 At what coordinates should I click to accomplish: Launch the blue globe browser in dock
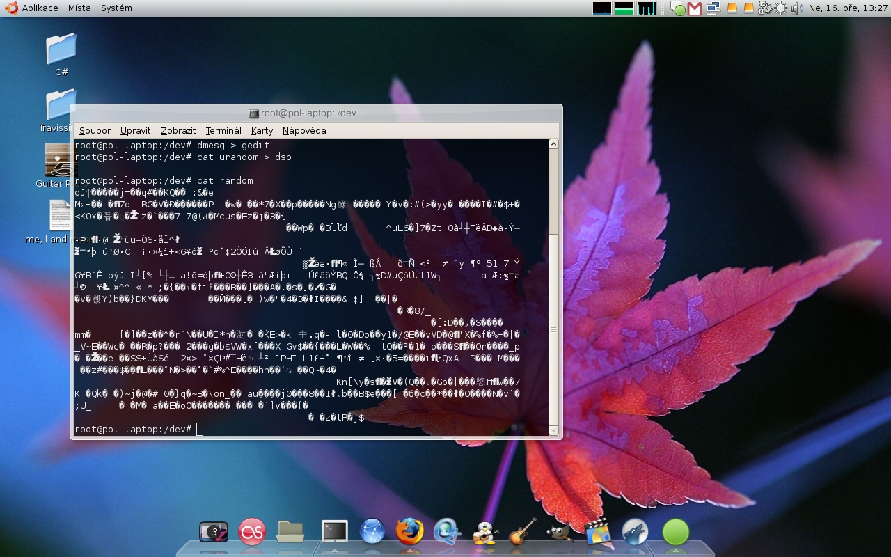[x=372, y=531]
